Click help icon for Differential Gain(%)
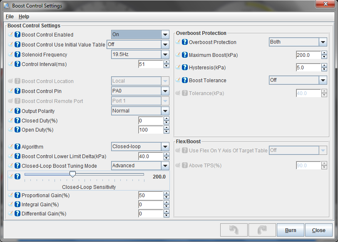This screenshot has height=242, width=338. [17, 213]
